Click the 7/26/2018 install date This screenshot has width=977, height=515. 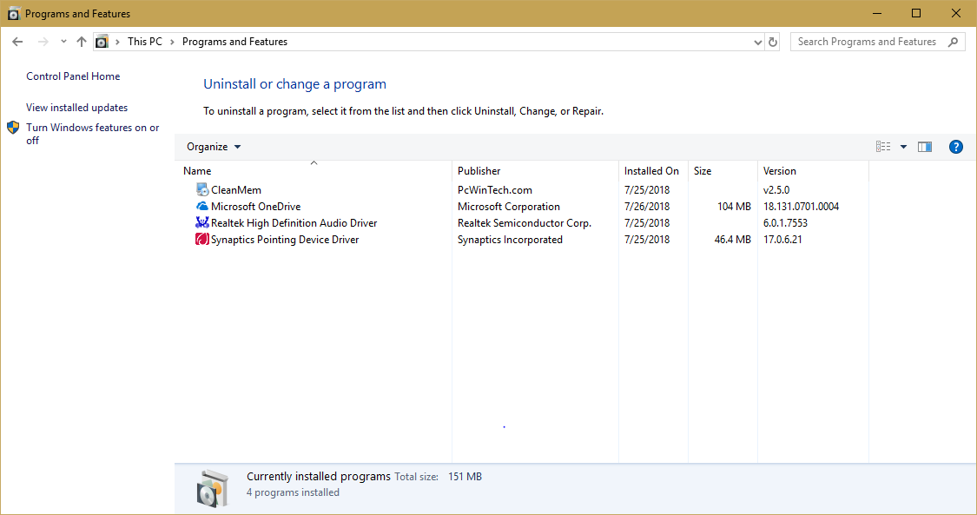(647, 206)
